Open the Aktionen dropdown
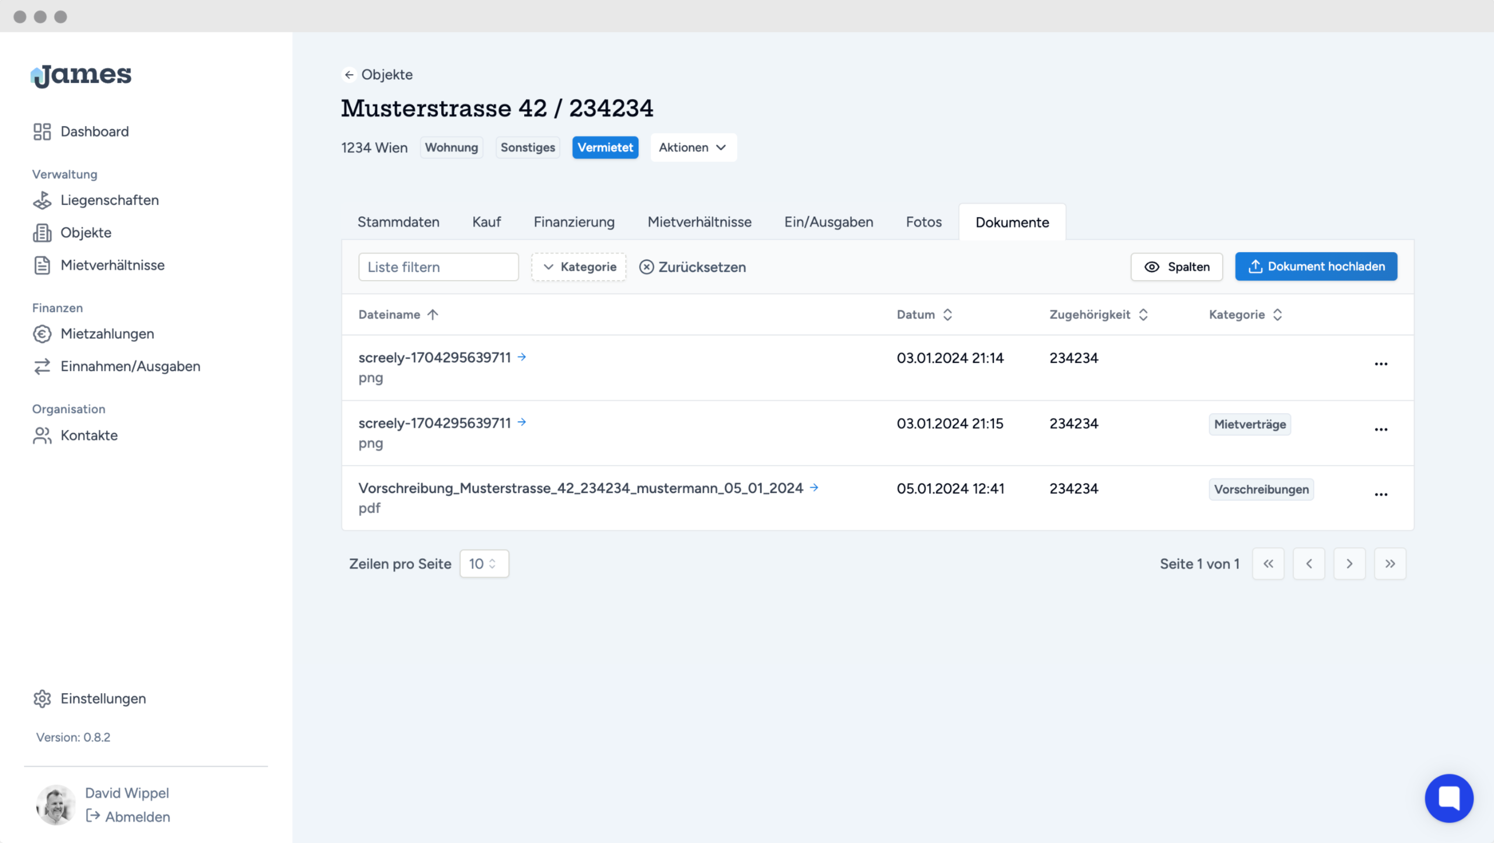 tap(693, 148)
